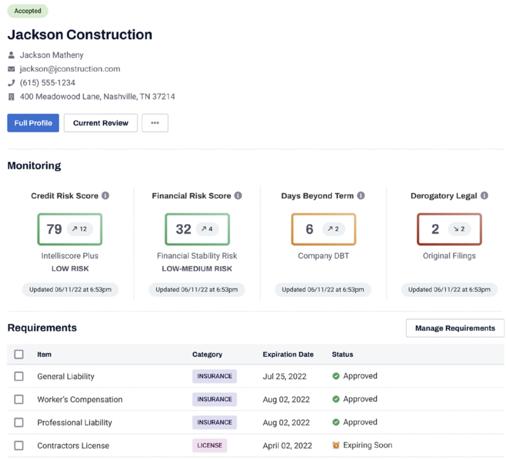Viewport: 506px width, 460px height.
Task: Open the Full Profile
Action: click(x=33, y=123)
